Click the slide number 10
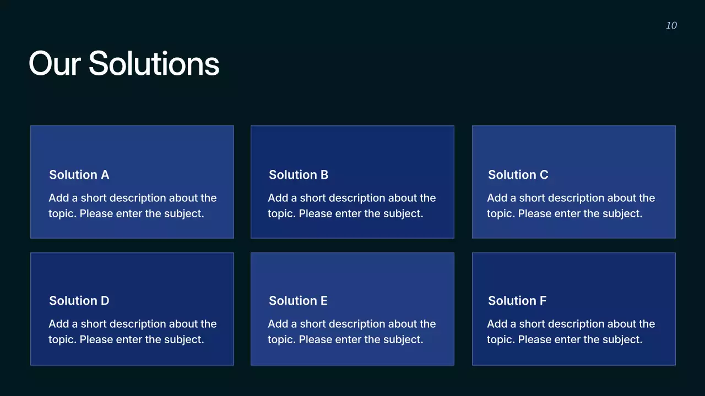The image size is (705, 396). click(671, 25)
